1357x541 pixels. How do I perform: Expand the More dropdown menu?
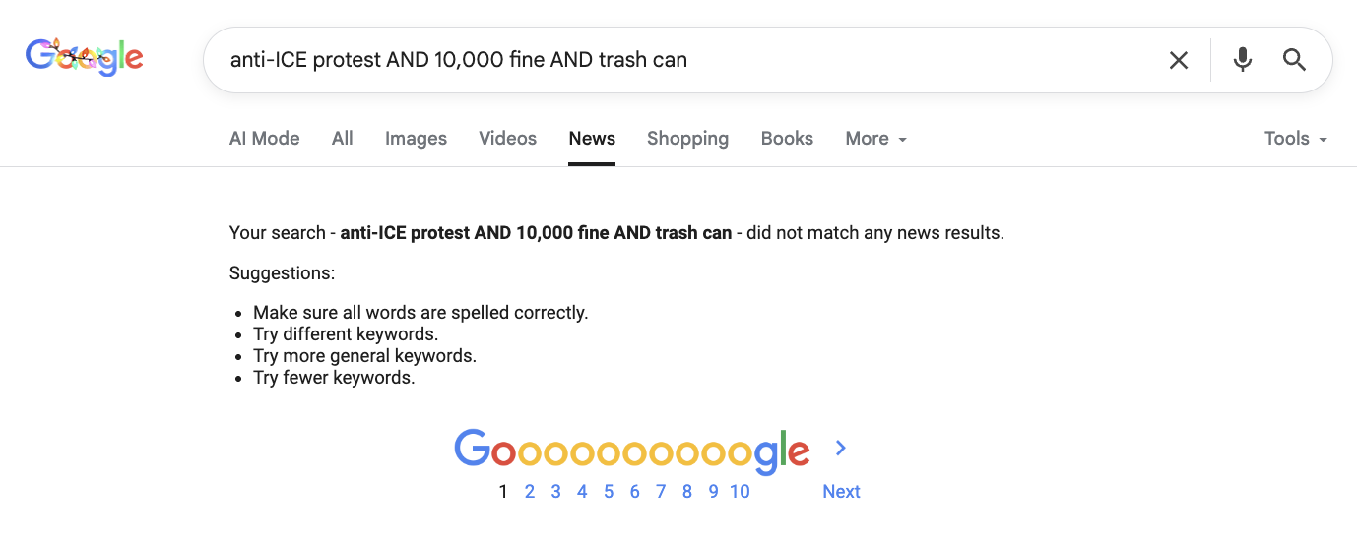click(875, 139)
